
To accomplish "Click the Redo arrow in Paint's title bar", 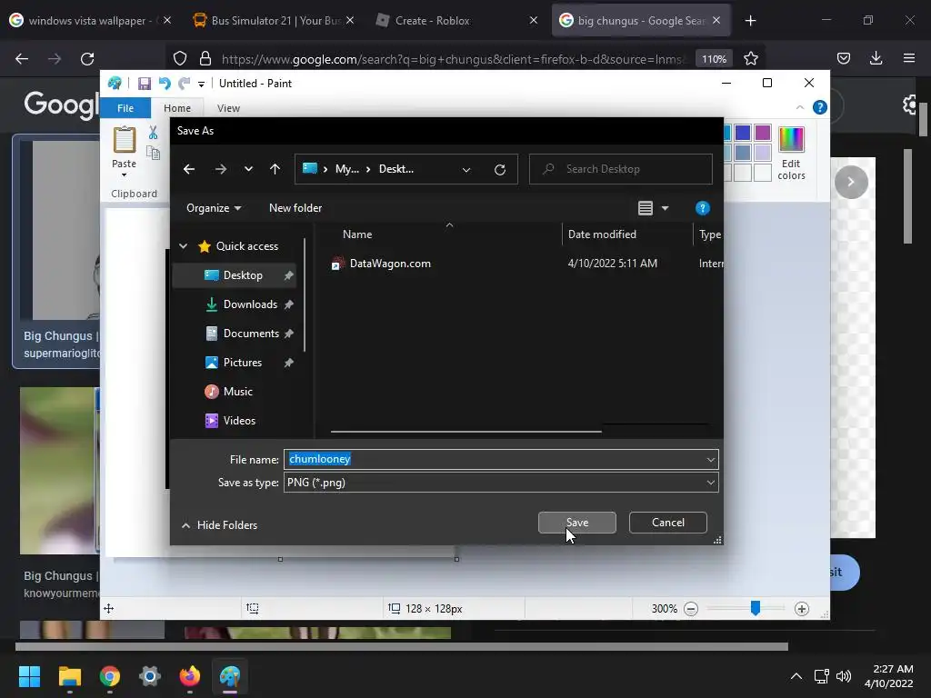I will coord(185,84).
